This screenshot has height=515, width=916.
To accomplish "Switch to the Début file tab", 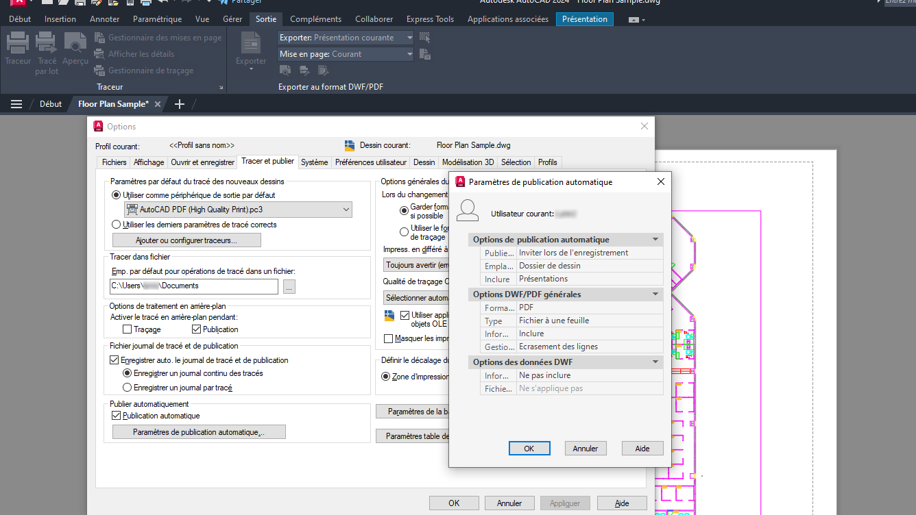I will [51, 104].
